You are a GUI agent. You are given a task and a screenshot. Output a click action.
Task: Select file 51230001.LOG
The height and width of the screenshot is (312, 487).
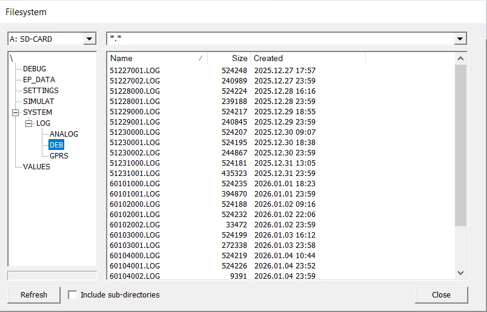click(x=135, y=142)
